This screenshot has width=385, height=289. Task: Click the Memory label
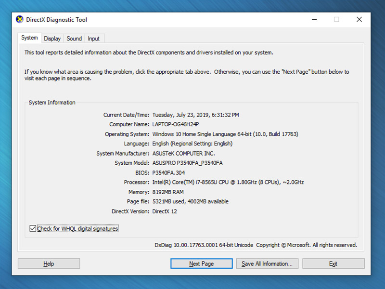click(139, 192)
